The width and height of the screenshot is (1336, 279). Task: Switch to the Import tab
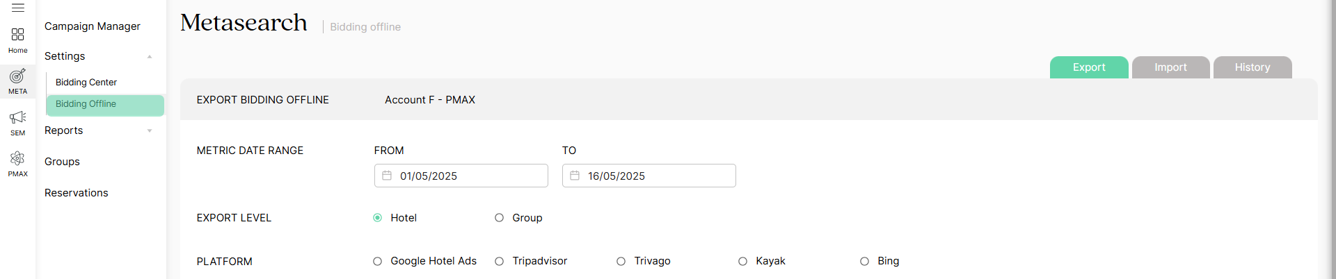[x=1171, y=67]
